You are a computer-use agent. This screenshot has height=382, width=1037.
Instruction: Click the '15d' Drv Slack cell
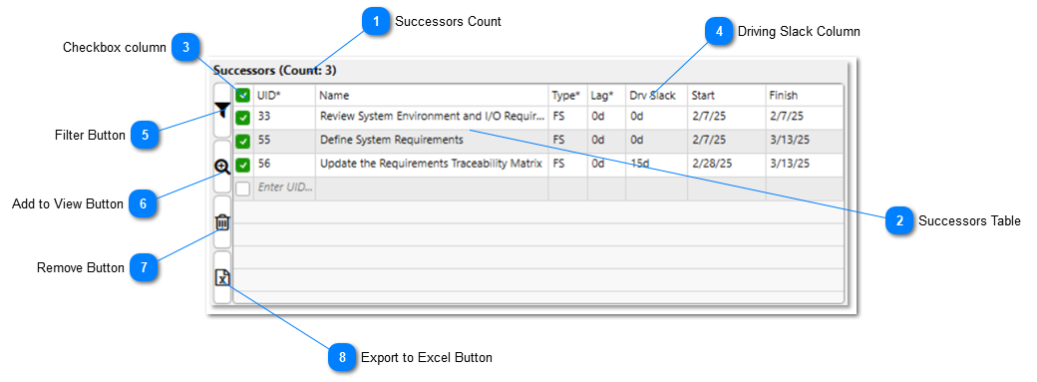coord(657,165)
